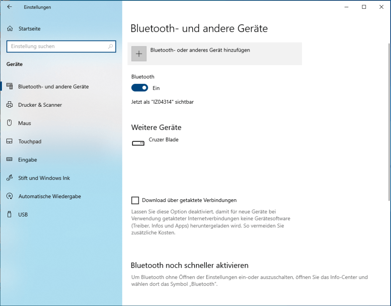This screenshot has height=306, width=391.
Task: Click the Cruzer Blade drive icon
Action: pos(138,143)
